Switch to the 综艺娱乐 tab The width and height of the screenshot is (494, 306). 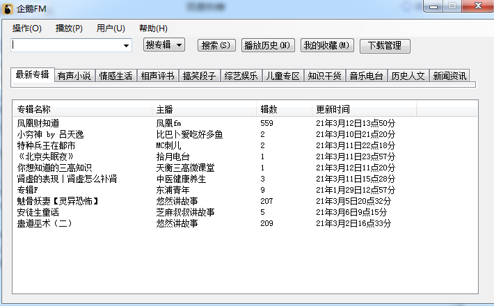pos(241,76)
